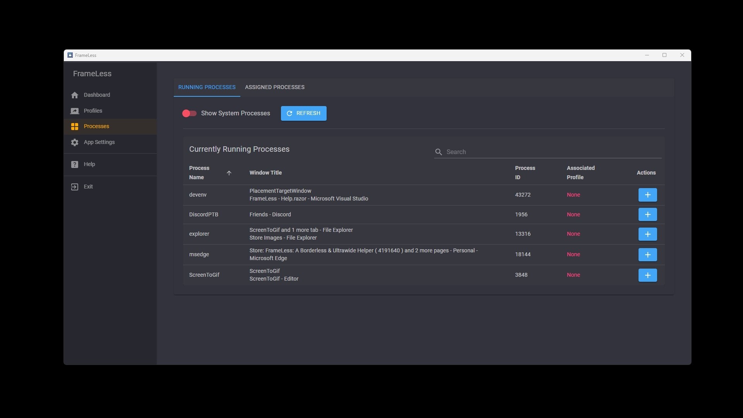Toggle Show System Processes
The height and width of the screenshot is (418, 743).
point(189,113)
